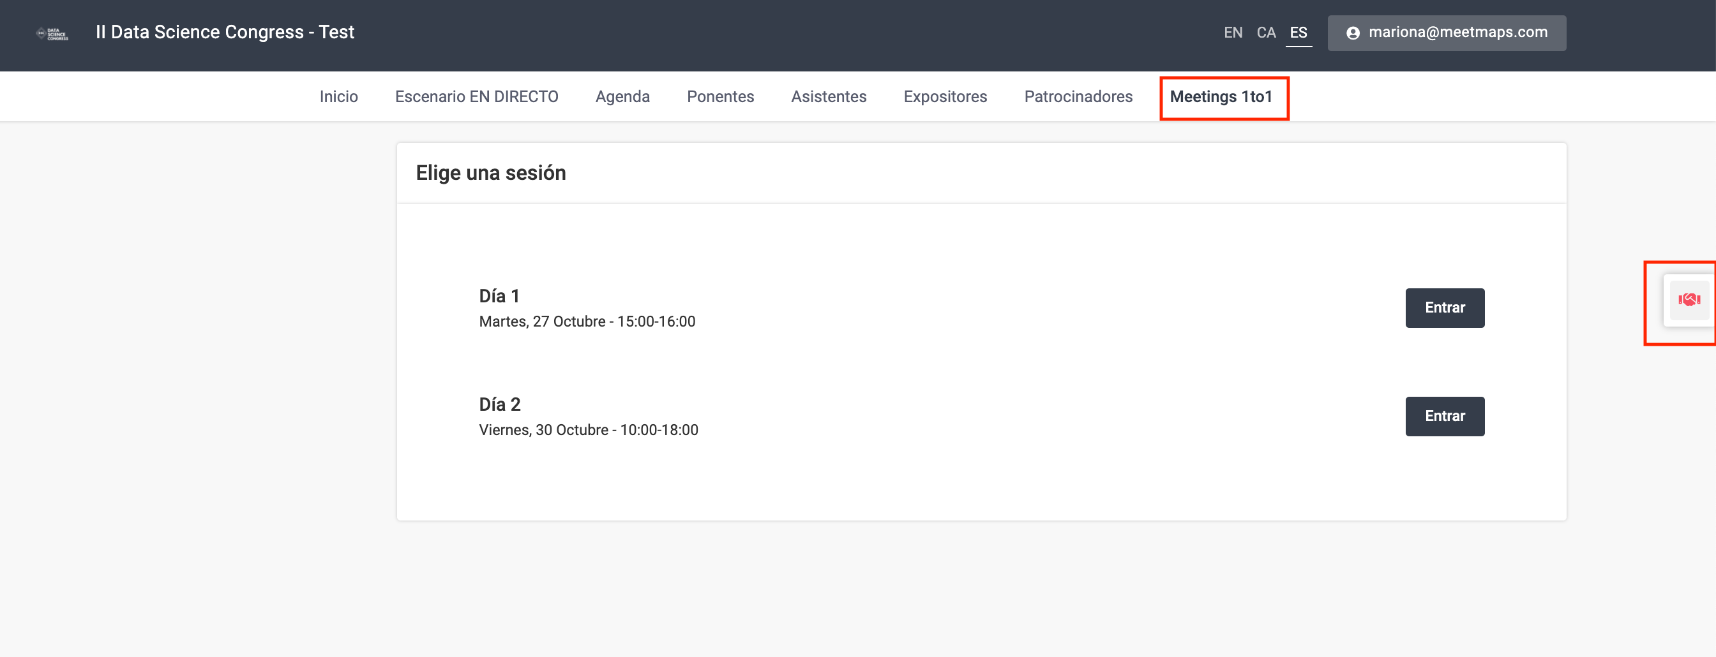Click the II Data Science Congress - Test title
Screen dimensions: 1716x657
pos(225,32)
